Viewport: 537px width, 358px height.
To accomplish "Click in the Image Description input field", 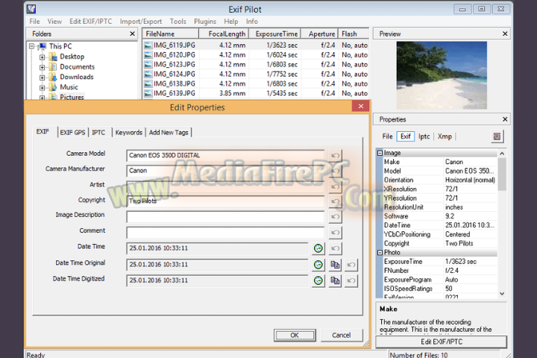I will click(225, 217).
